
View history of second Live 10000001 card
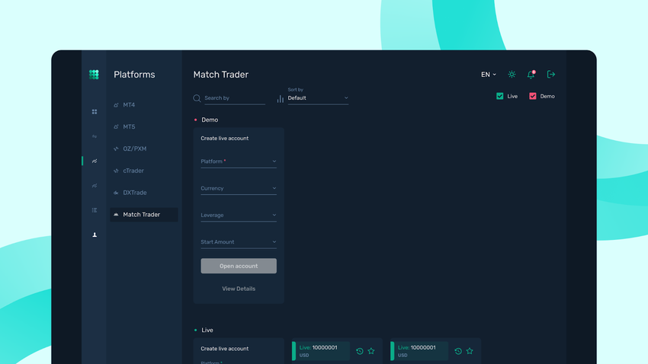click(x=458, y=351)
